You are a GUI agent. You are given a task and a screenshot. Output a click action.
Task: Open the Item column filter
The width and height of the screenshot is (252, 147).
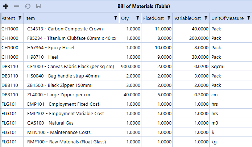[x=116, y=18]
